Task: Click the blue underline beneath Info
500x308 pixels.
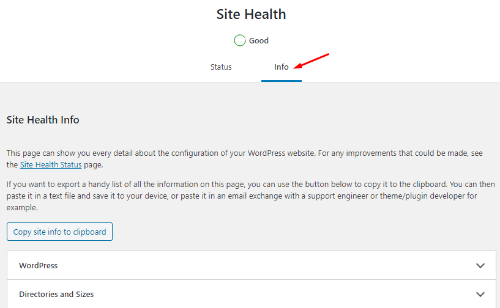Action: (x=282, y=81)
